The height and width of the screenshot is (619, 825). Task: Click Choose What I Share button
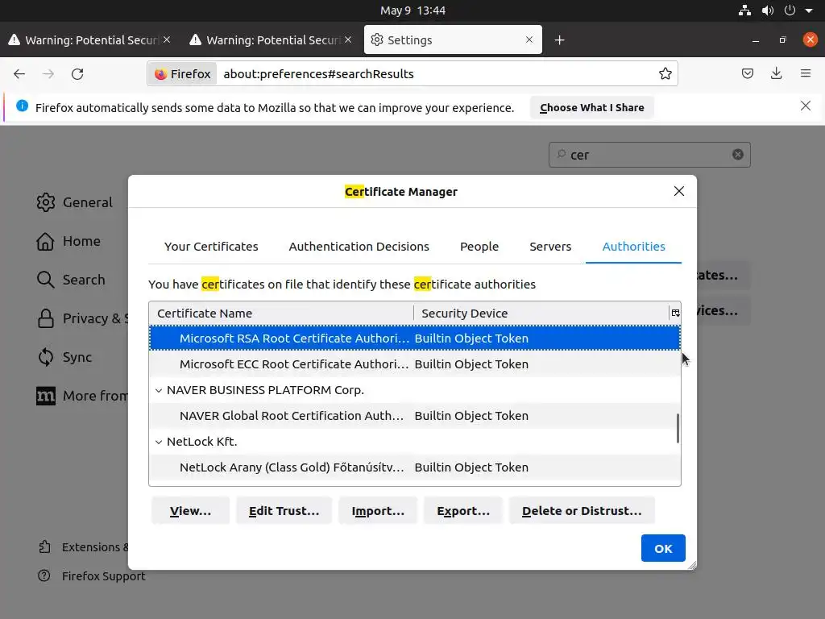tap(591, 107)
